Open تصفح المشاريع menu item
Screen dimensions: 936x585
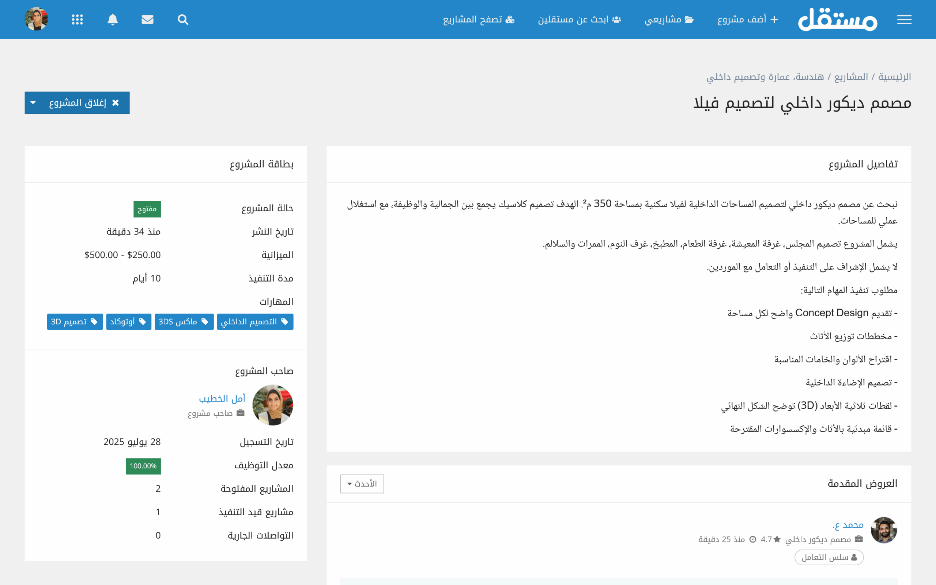click(479, 19)
